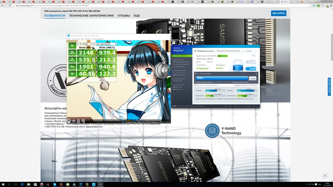
Task: Switch to ТЕХНИЧЕСКИЕ ХАРАКТЕРИСТИКИ tab
Action: point(91,16)
